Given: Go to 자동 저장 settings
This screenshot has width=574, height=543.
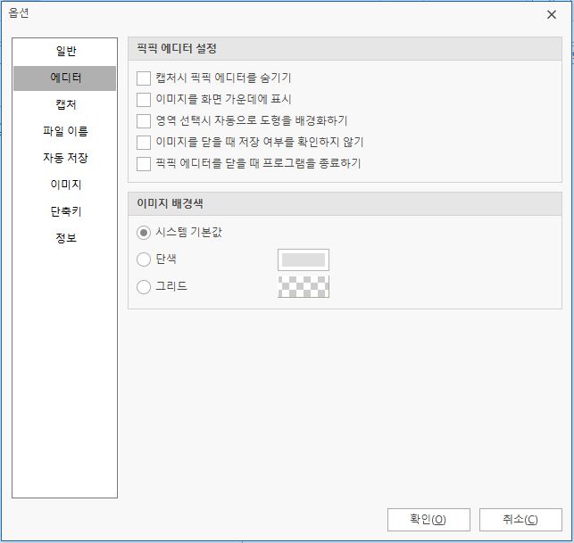Looking at the screenshot, I should [x=65, y=158].
